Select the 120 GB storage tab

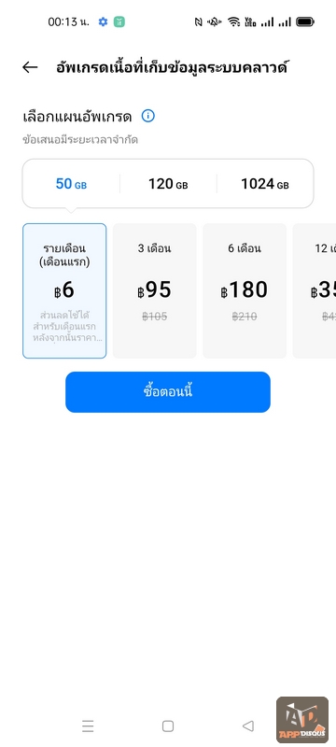tap(168, 184)
